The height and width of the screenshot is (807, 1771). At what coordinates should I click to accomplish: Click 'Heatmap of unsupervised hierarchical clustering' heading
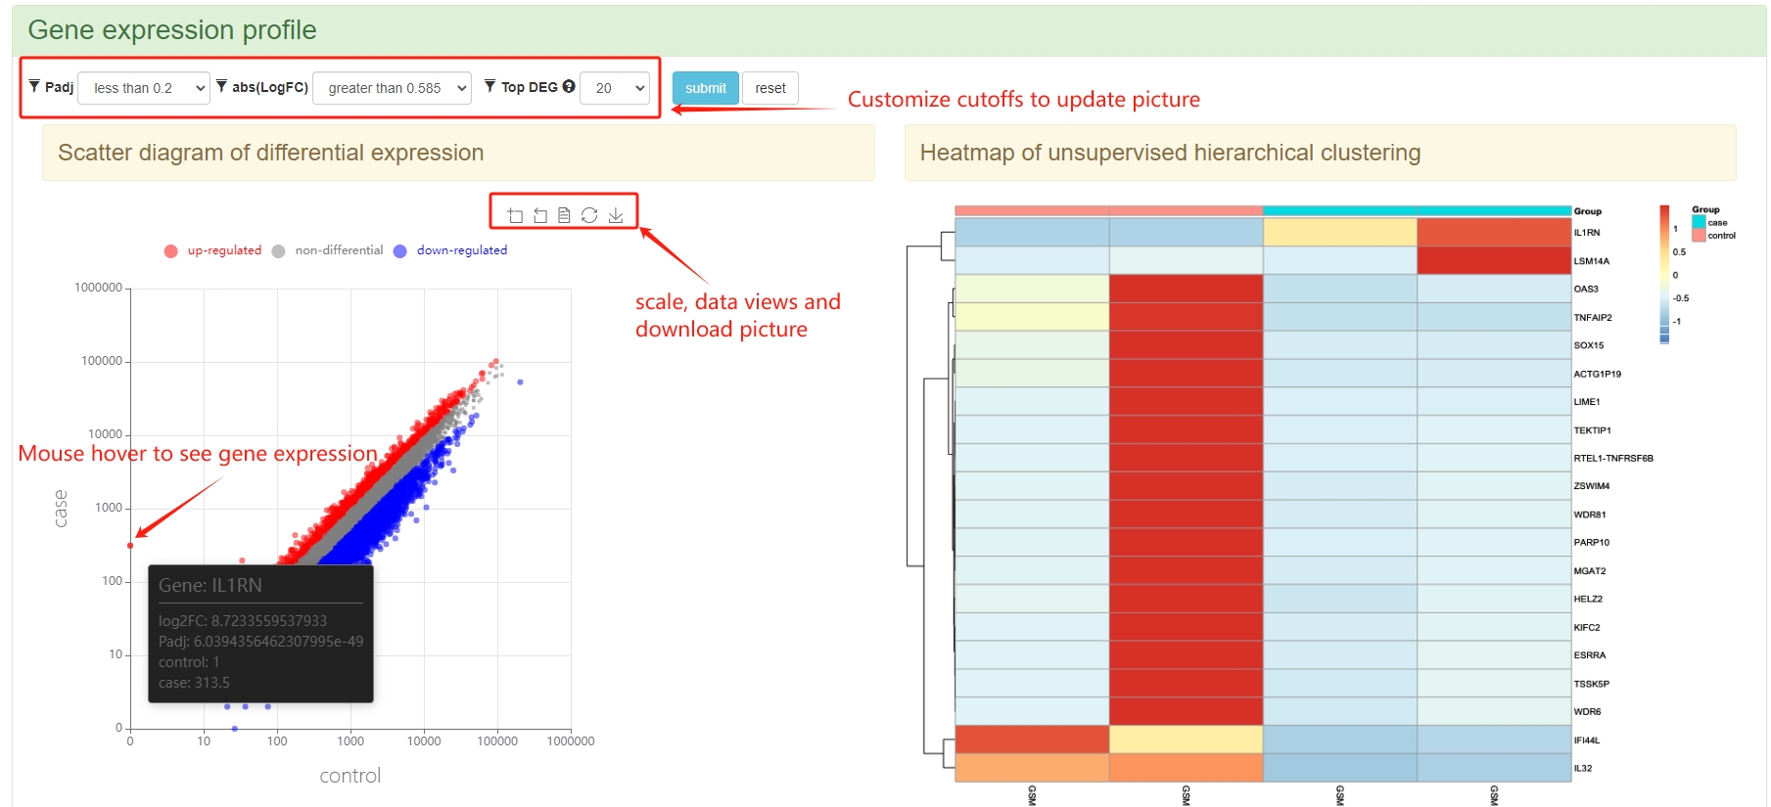pos(1170,153)
